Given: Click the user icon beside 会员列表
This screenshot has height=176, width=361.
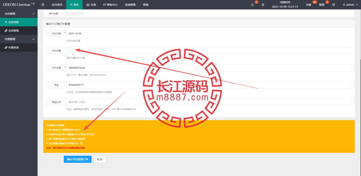Looking at the screenshot, I should [6, 22].
